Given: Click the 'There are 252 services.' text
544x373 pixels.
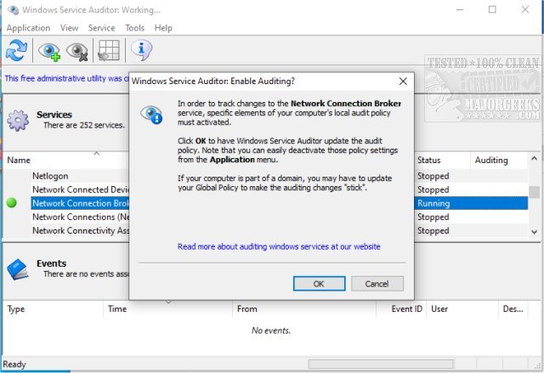Looking at the screenshot, I should tap(84, 125).
